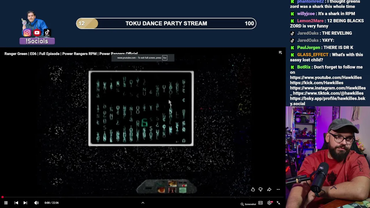The image size is (370, 208).
Task: Like the video with thumbs up
Action: click(x=253, y=190)
